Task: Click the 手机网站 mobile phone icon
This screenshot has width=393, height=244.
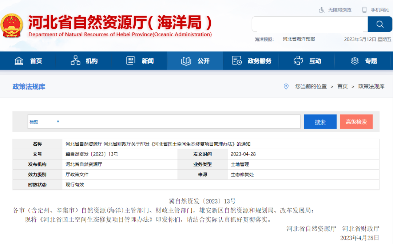Action: point(364,9)
